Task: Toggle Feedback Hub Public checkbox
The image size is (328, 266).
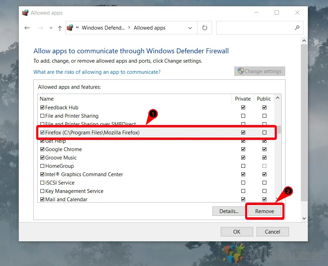Action: click(x=264, y=108)
